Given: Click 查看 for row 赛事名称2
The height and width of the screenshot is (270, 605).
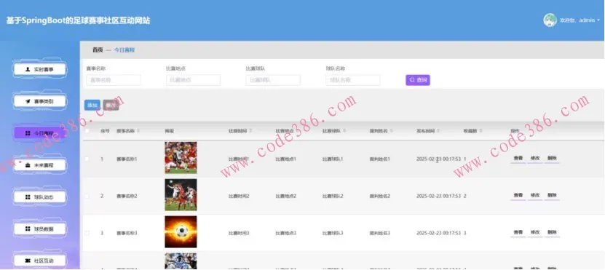Looking at the screenshot, I should 518,195.
